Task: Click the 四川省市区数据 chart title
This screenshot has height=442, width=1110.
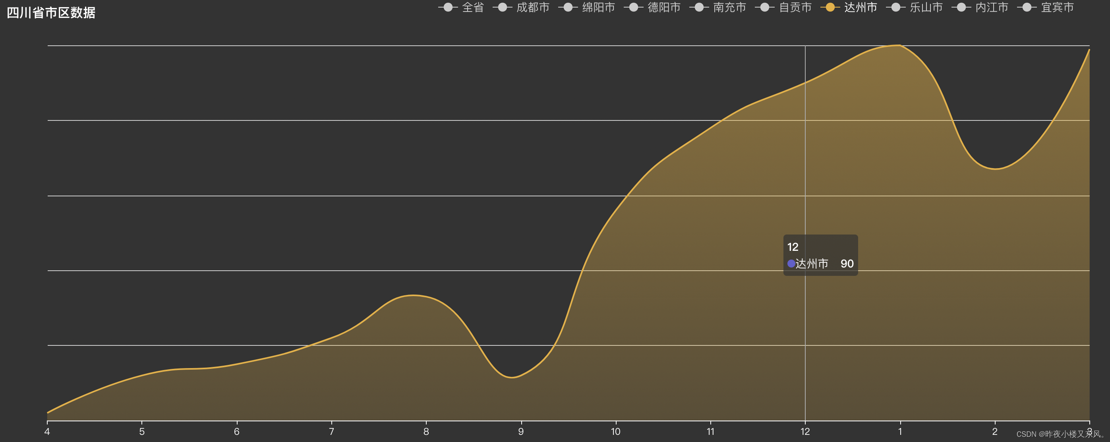Action: tap(51, 12)
